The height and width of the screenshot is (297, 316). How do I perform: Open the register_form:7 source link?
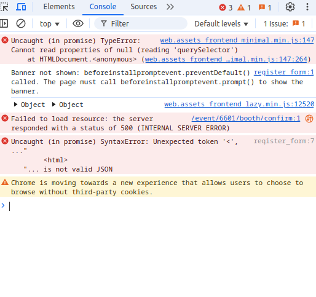[x=284, y=141]
